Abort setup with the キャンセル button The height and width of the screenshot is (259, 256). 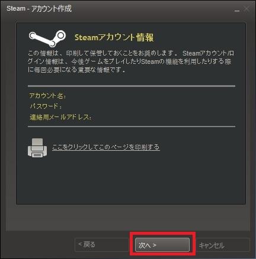[x=223, y=245]
